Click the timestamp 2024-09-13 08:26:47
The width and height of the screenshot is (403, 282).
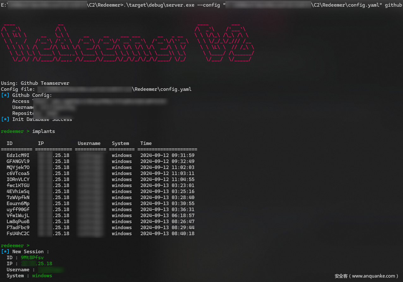pyautogui.click(x=167, y=222)
